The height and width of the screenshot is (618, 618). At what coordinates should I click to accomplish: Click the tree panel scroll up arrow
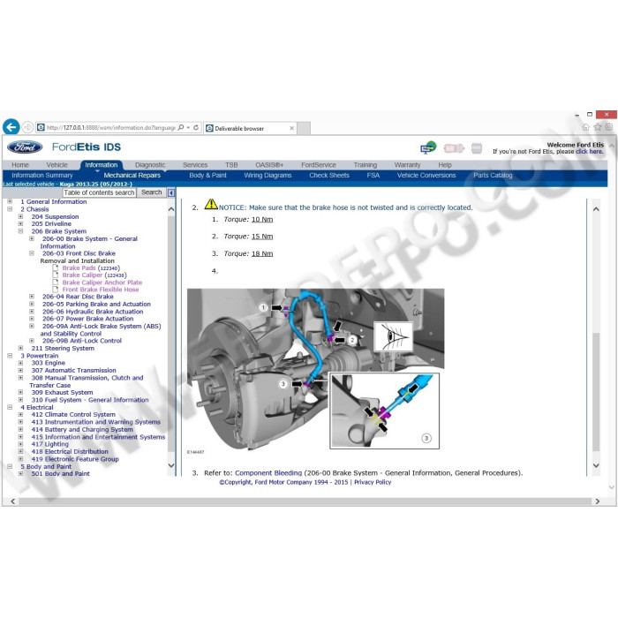click(x=171, y=209)
